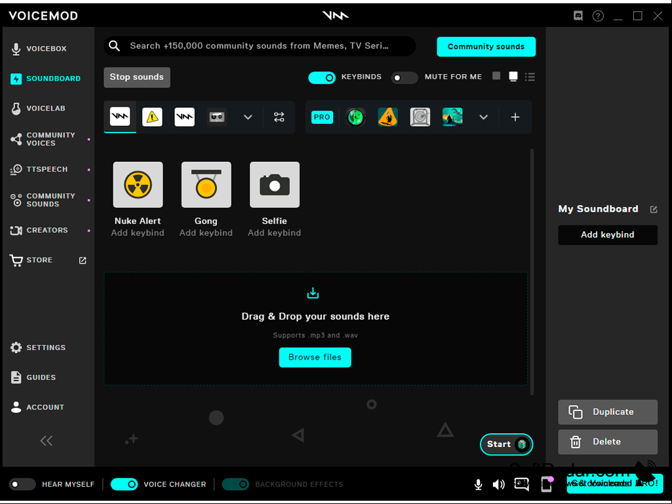The width and height of the screenshot is (672, 504).
Task: Click Add keybind under Selfie
Action: [x=274, y=233]
